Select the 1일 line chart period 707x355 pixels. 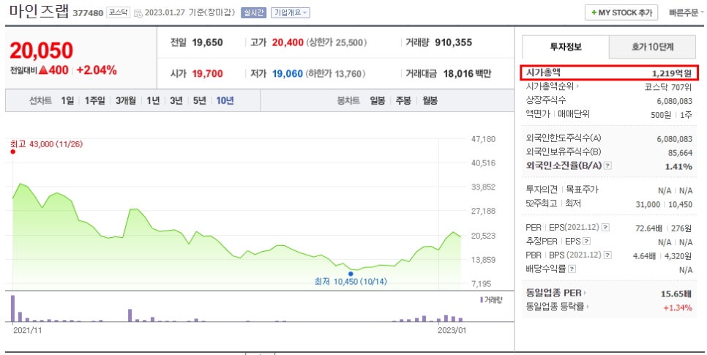(67, 100)
